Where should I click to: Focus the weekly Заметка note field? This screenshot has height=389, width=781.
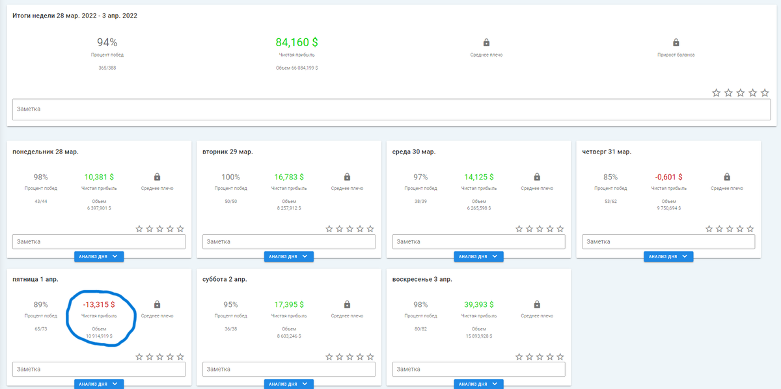click(x=391, y=109)
